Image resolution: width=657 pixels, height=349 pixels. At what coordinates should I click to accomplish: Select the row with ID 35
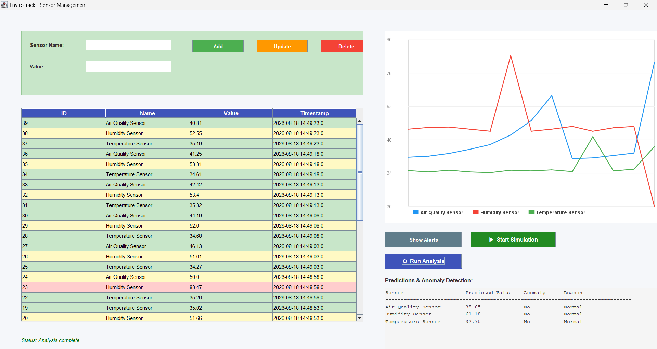tap(189, 164)
